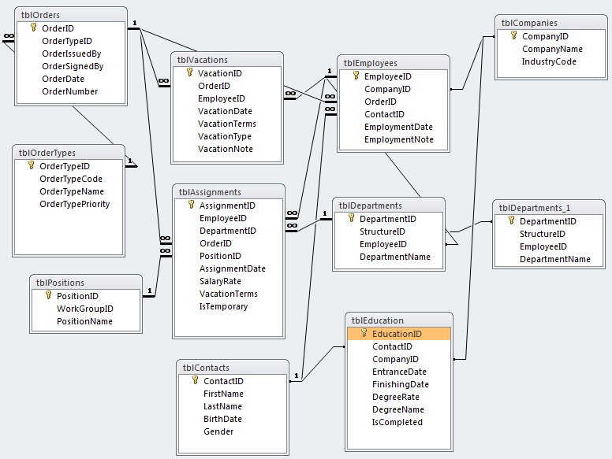The image size is (612, 459).
Task: Select StructureID field in tblDepartments
Action: (x=389, y=231)
